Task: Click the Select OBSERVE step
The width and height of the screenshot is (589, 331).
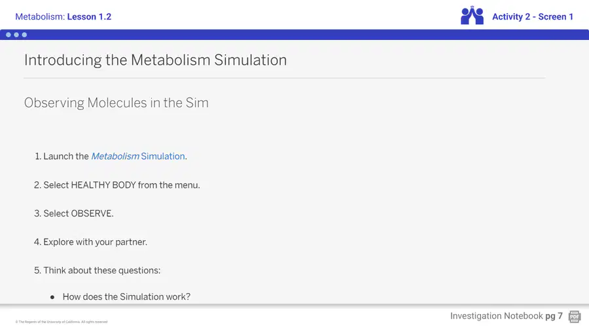Action: pos(73,213)
